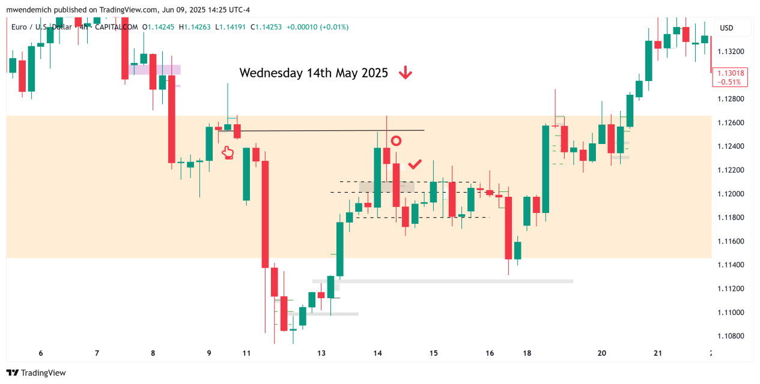The height and width of the screenshot is (384, 760).
Task: Click the 4h timeframe label in the chart title
Action: [x=84, y=27]
